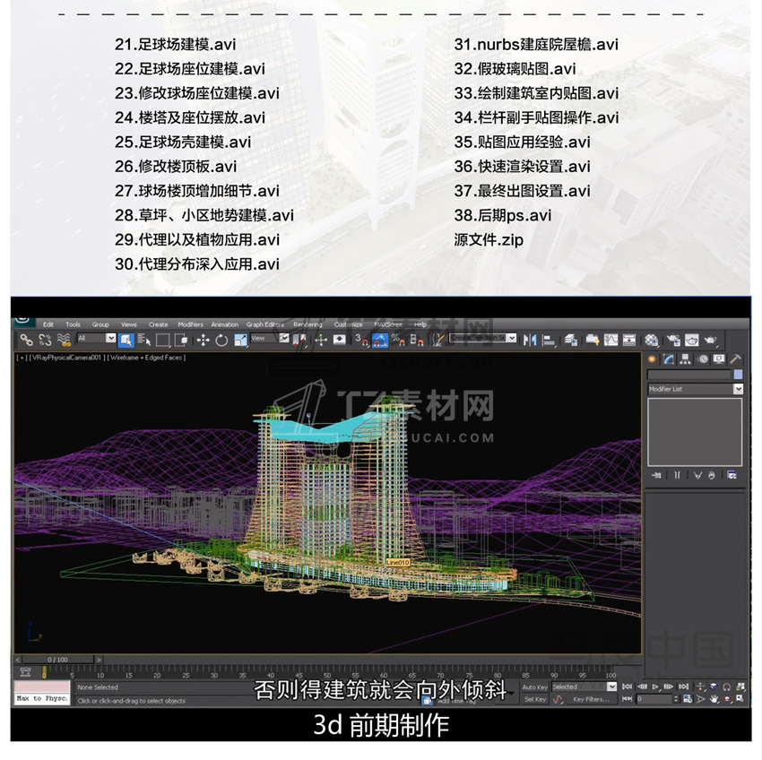Select the Move tool
Screen dimensions: 762x760
pos(203,341)
